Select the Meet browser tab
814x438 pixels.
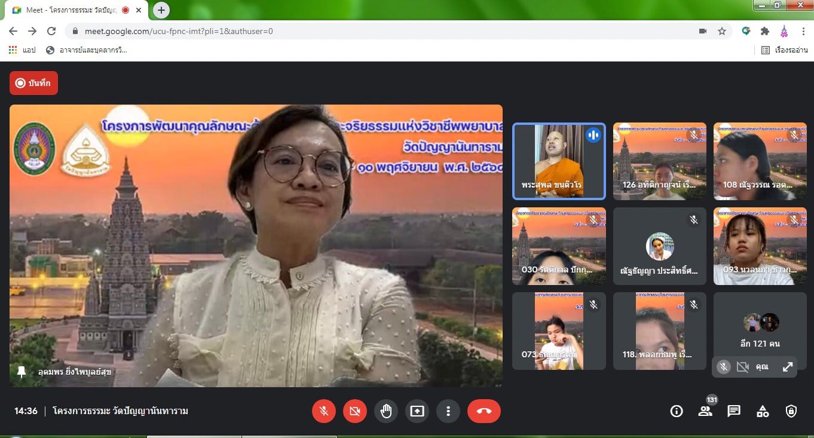point(71,10)
